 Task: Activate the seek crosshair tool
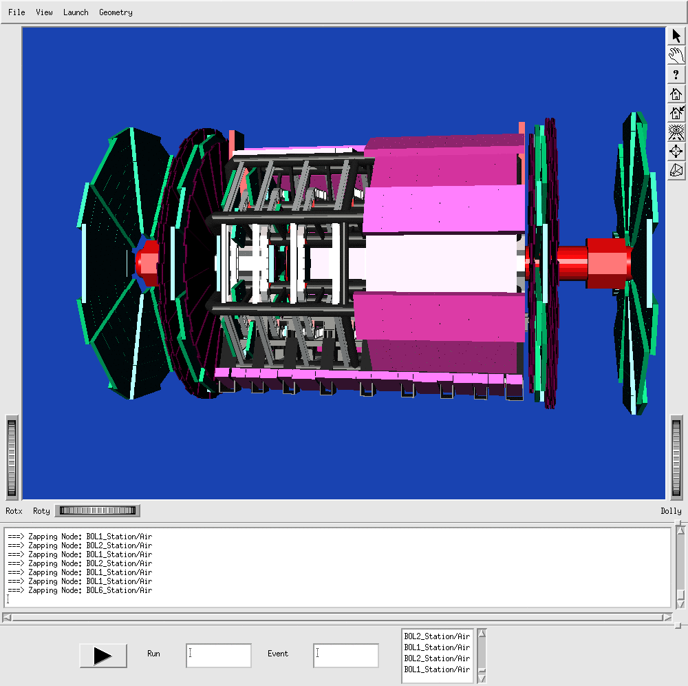pyautogui.click(x=676, y=151)
